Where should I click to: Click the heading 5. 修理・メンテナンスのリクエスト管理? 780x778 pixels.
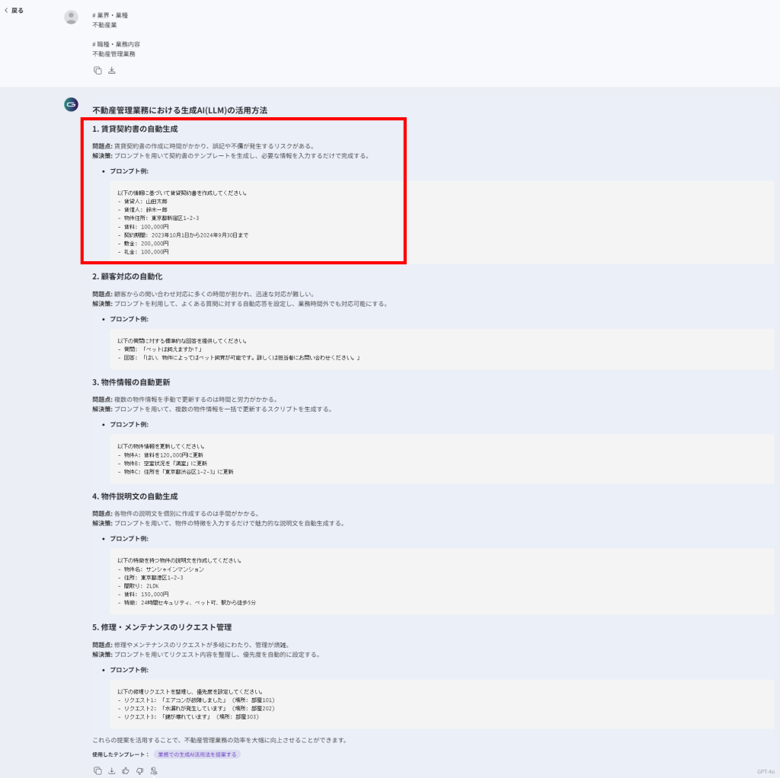coord(161,627)
